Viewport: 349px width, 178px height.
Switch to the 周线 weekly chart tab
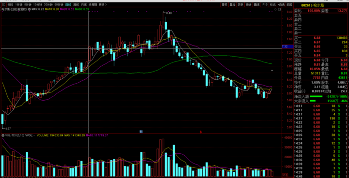(76, 4)
